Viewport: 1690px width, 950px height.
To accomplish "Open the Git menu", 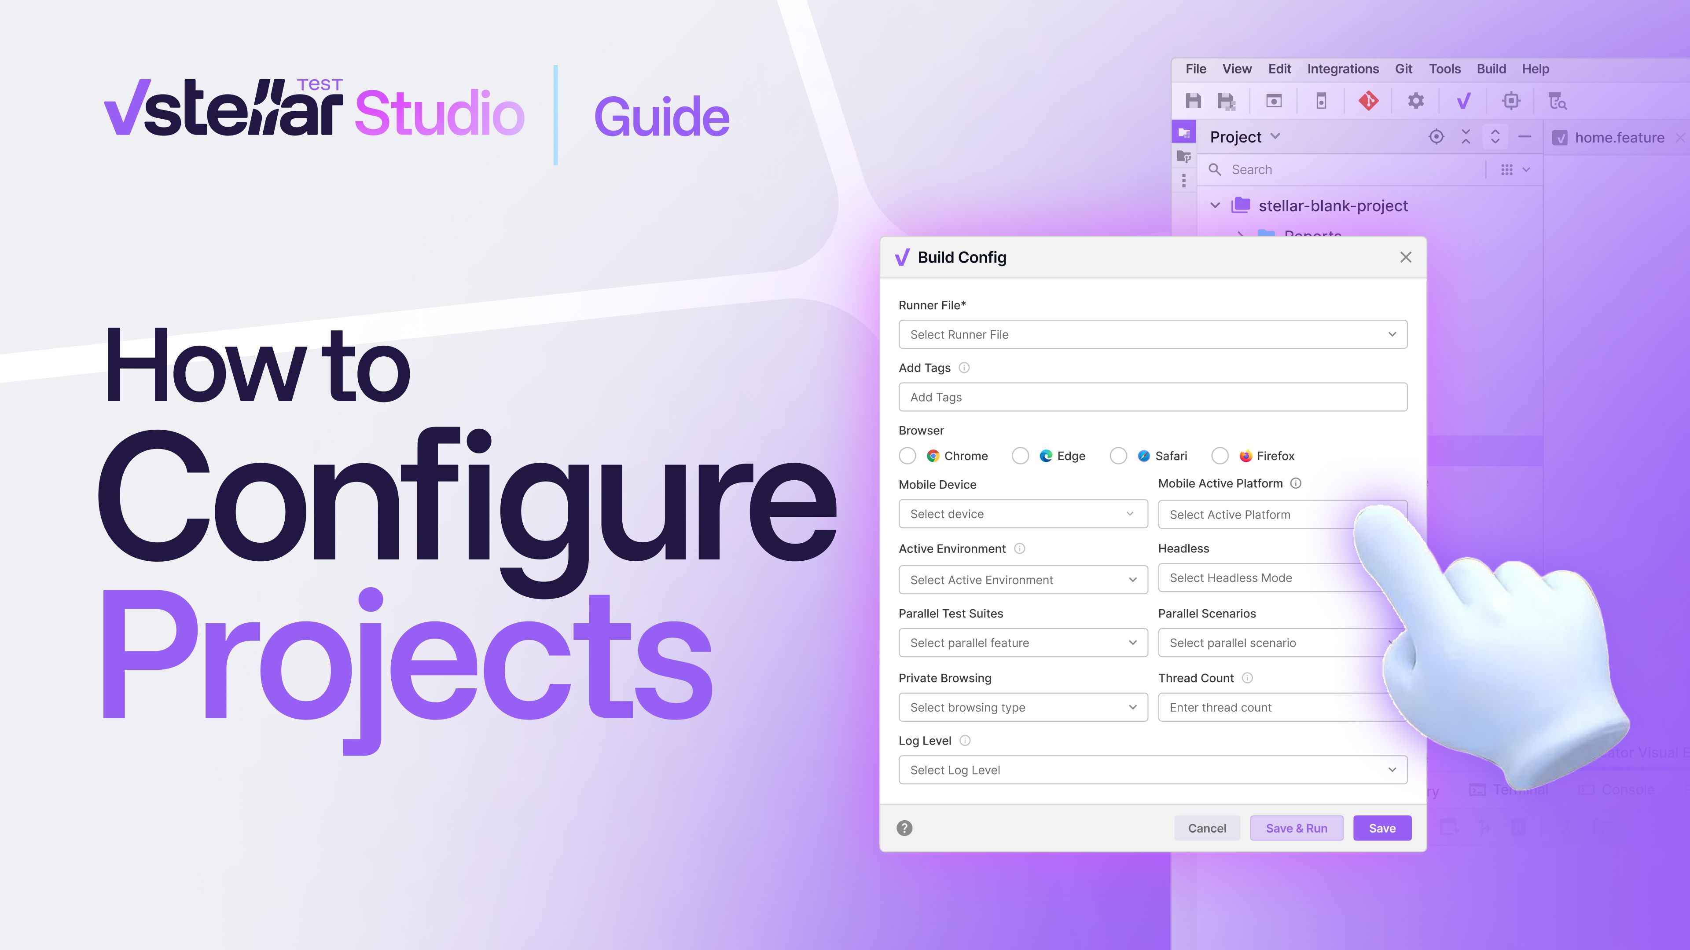I will 1403,68.
